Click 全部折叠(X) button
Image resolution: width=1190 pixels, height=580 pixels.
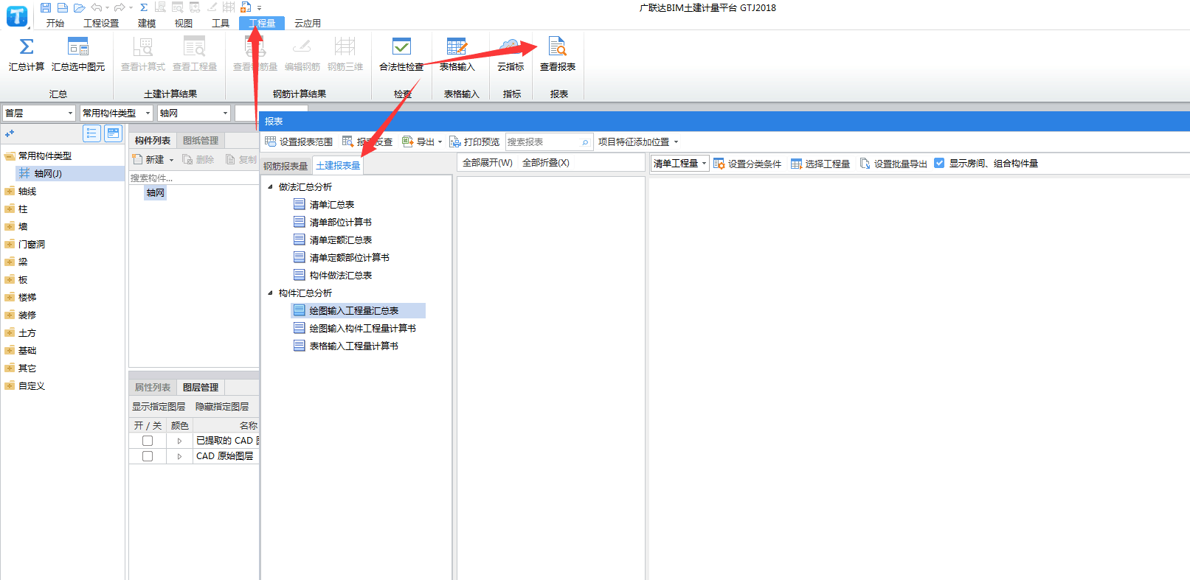coord(546,163)
